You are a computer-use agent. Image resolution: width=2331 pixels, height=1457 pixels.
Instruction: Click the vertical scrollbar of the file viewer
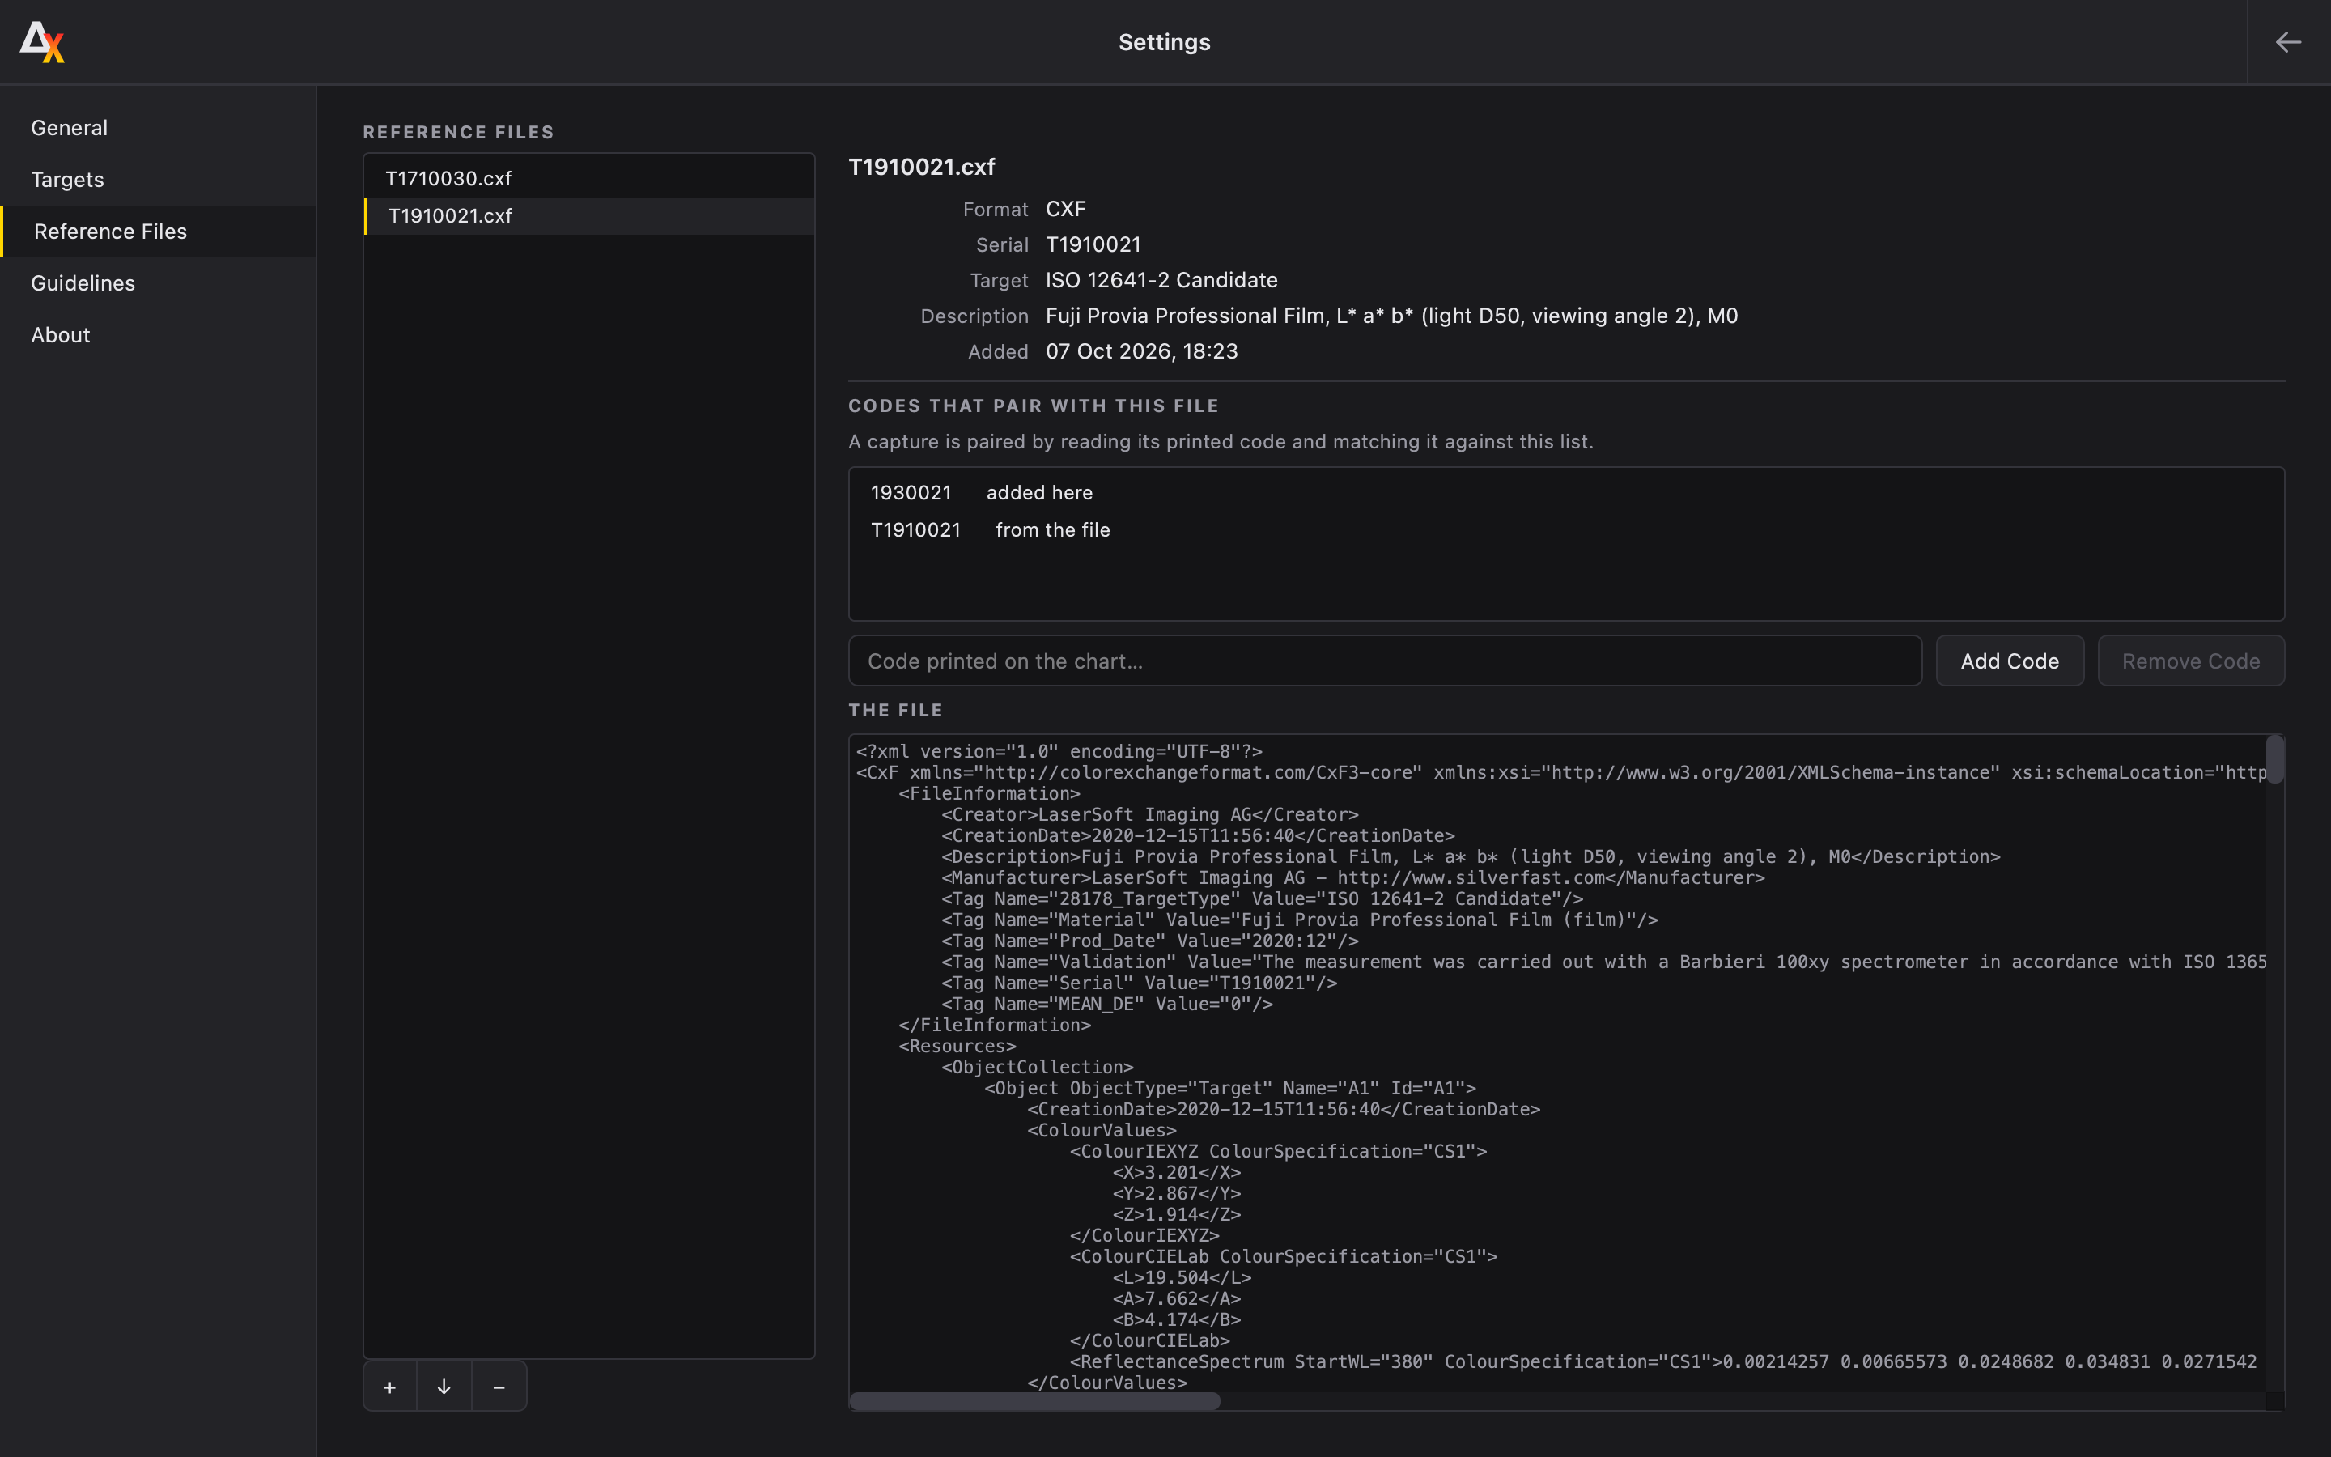click(x=2275, y=759)
